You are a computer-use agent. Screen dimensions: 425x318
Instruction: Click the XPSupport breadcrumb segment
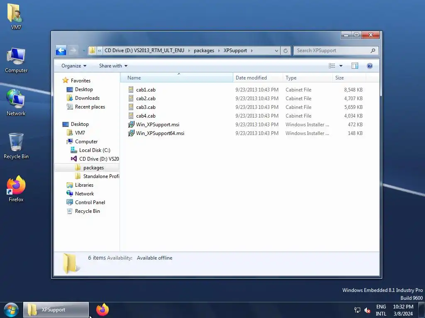[235, 51]
